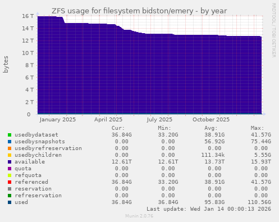Click the '8 T' y-axis label

click(29, 65)
